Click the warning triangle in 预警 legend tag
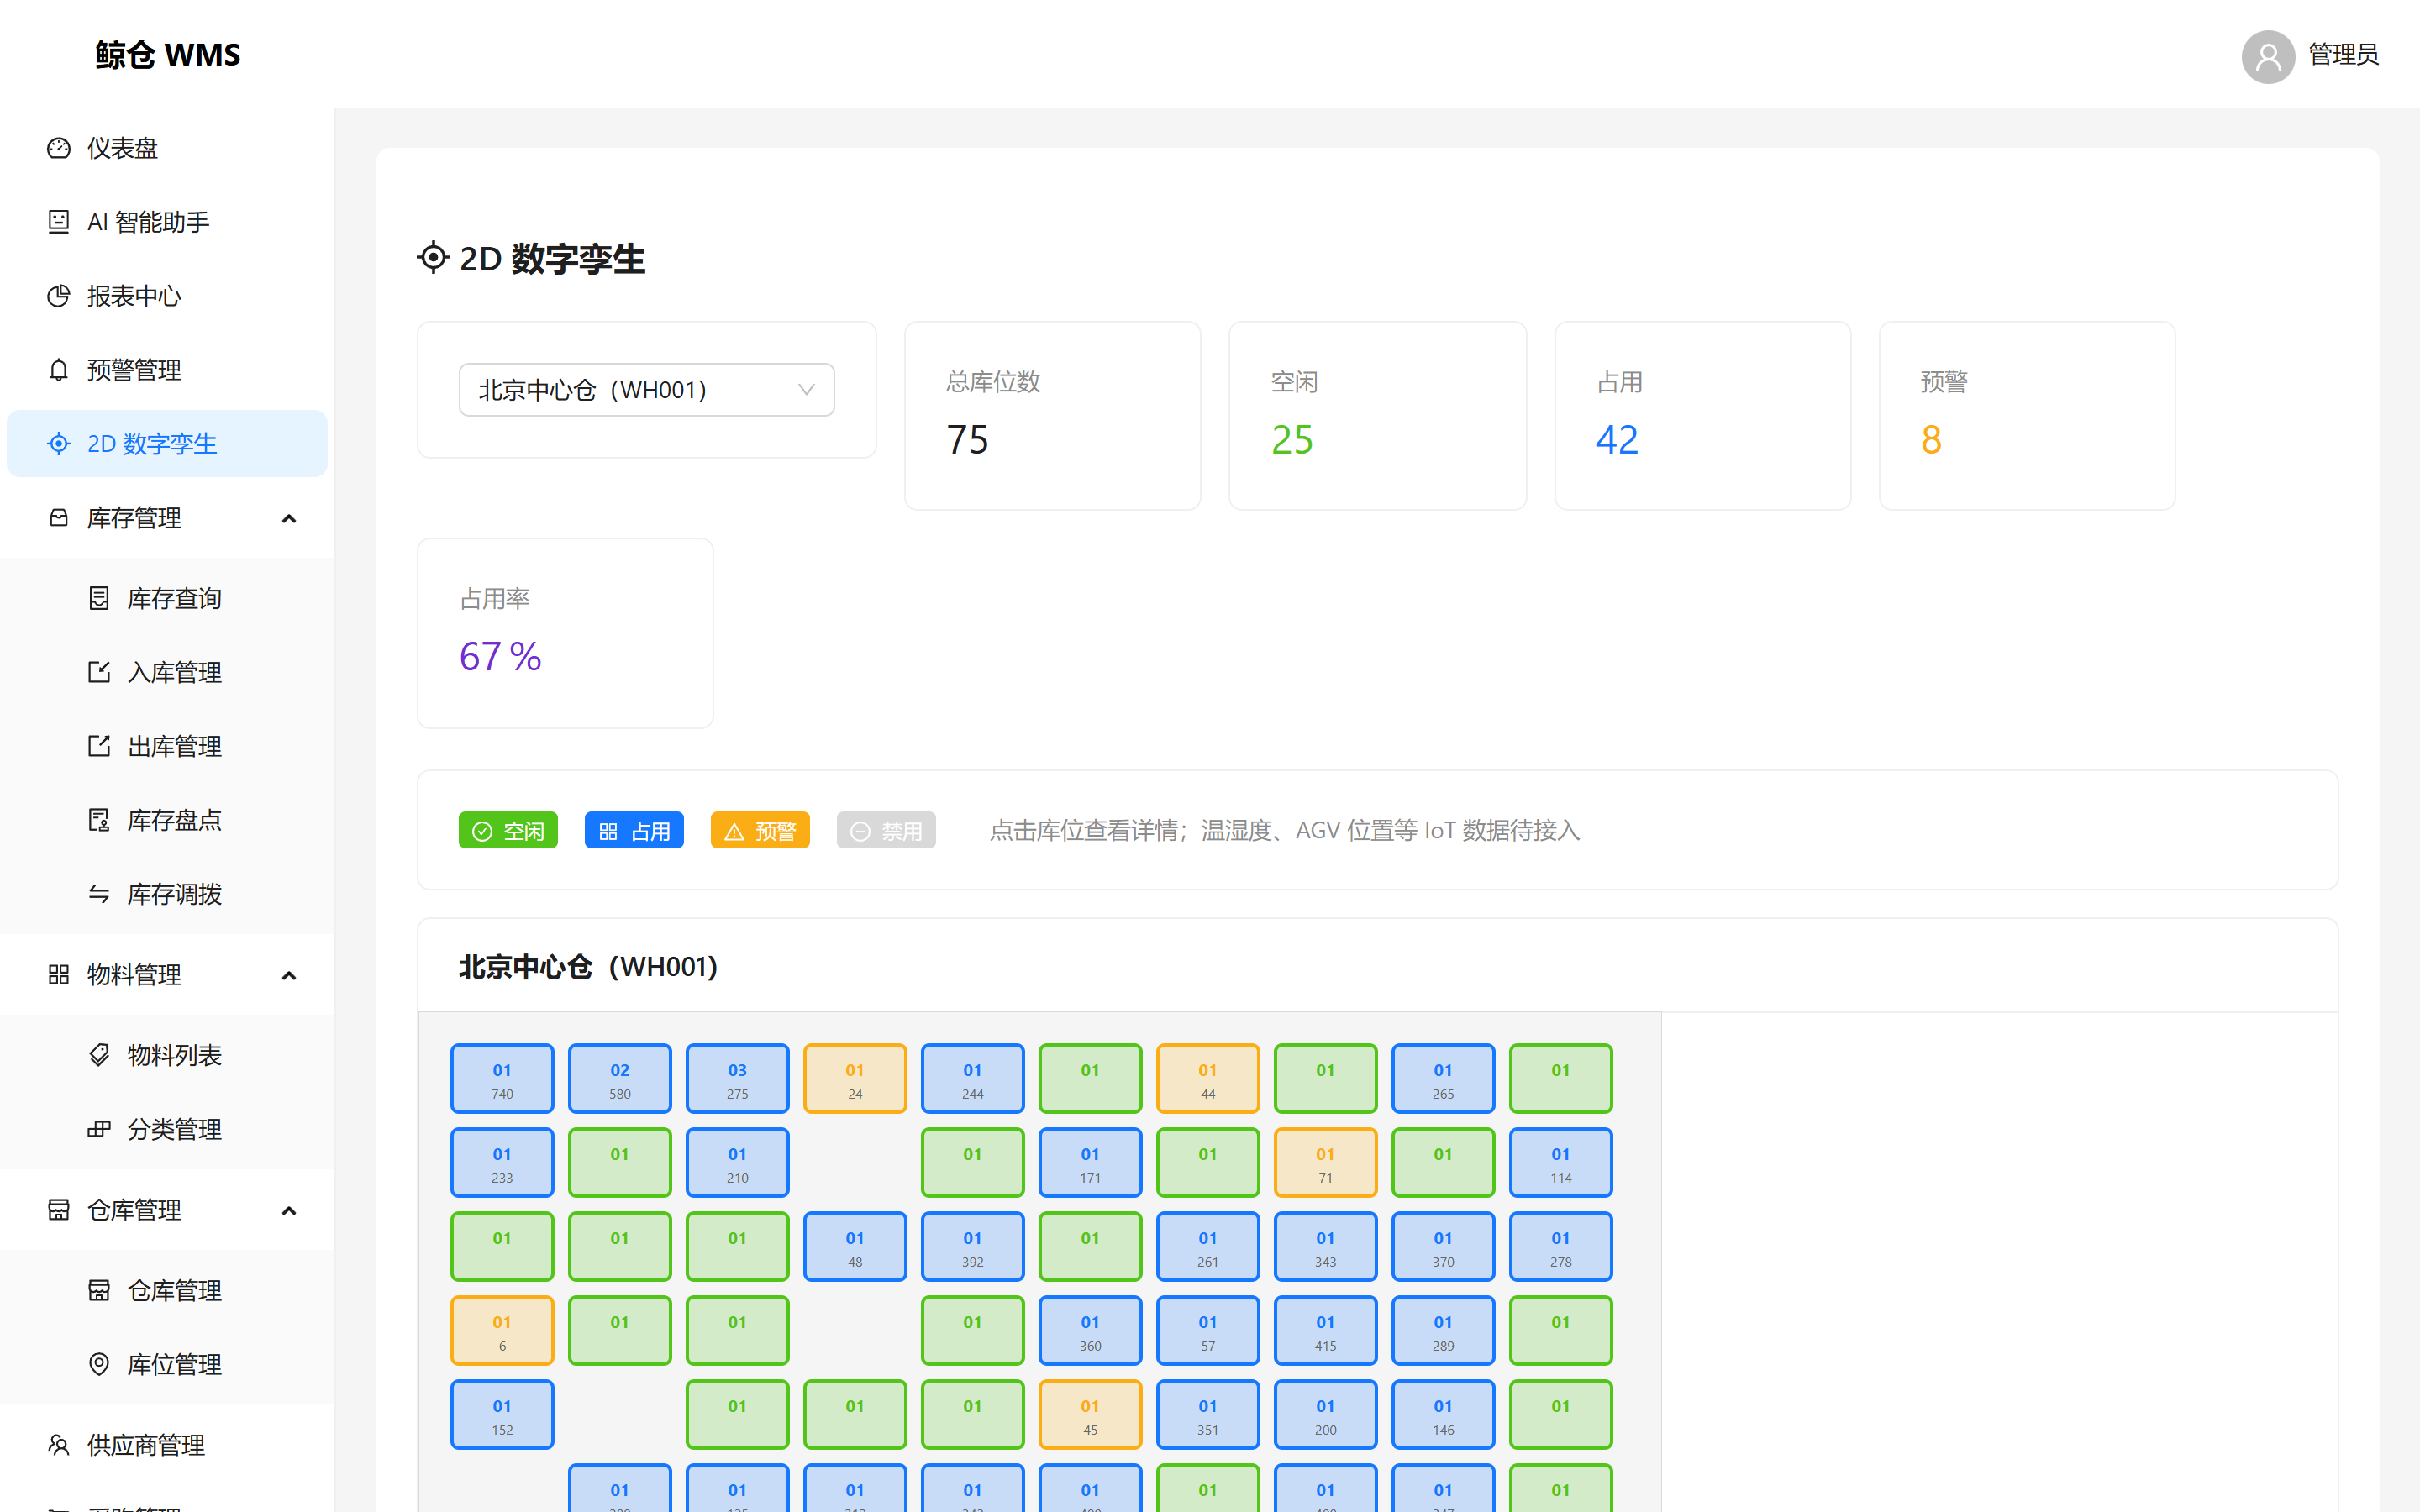Screen dimensions: 2420x1512 tap(734, 831)
